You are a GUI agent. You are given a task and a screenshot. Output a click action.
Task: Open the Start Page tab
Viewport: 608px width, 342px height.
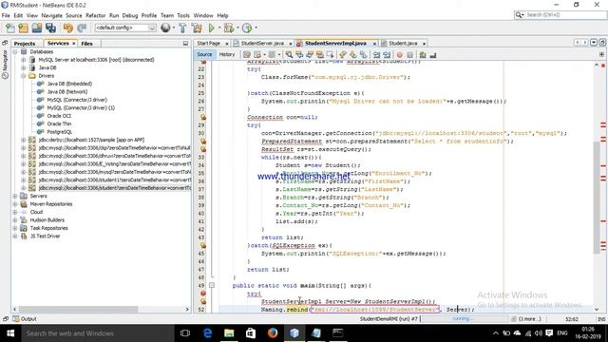pyautogui.click(x=209, y=43)
